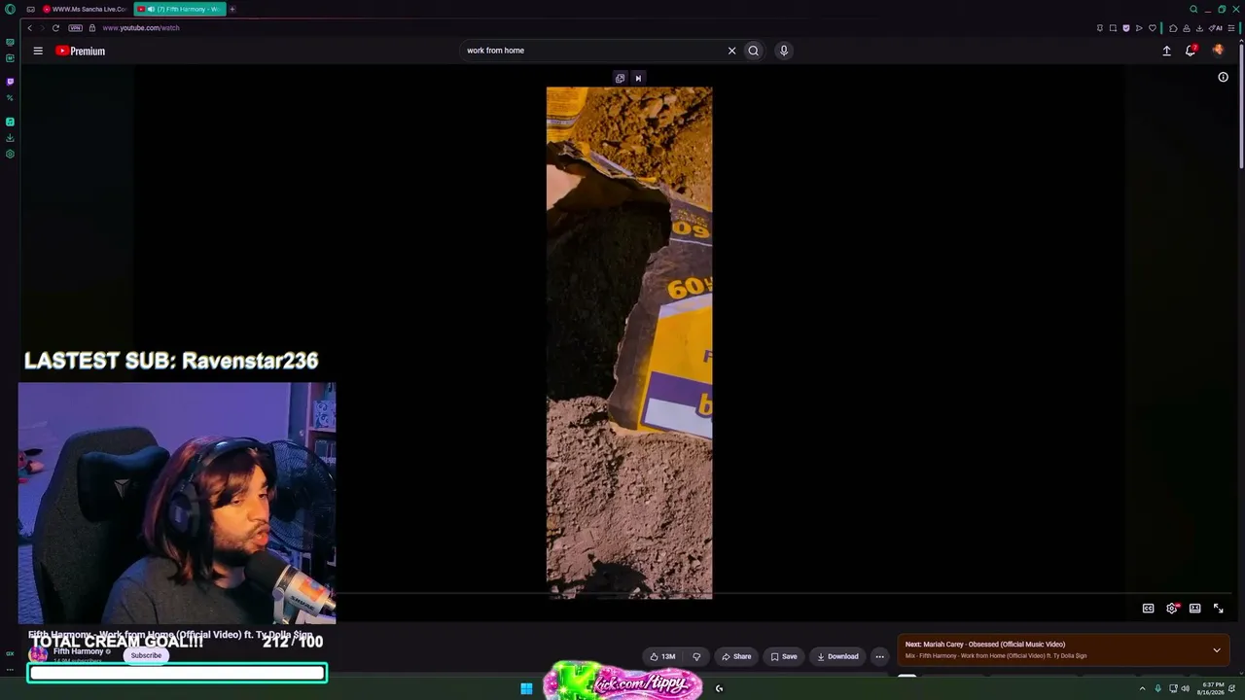This screenshot has height=700, width=1245.
Task: Share the Work from Home video
Action: click(736, 656)
